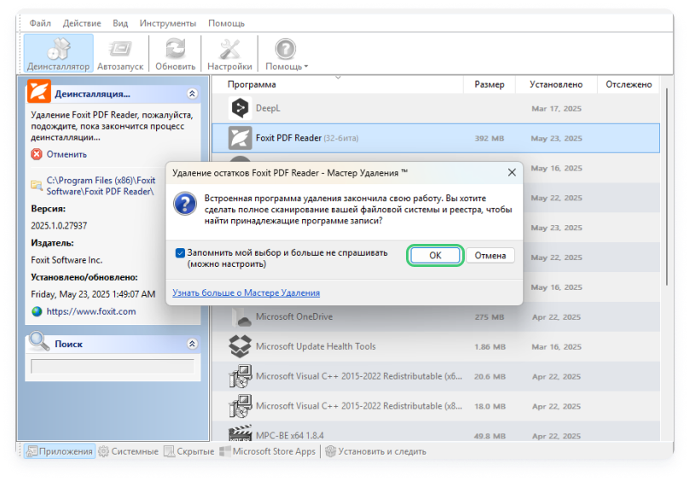Click Microsoft Update Health Tools icon
Screen dimensions: 690x481
[240, 346]
